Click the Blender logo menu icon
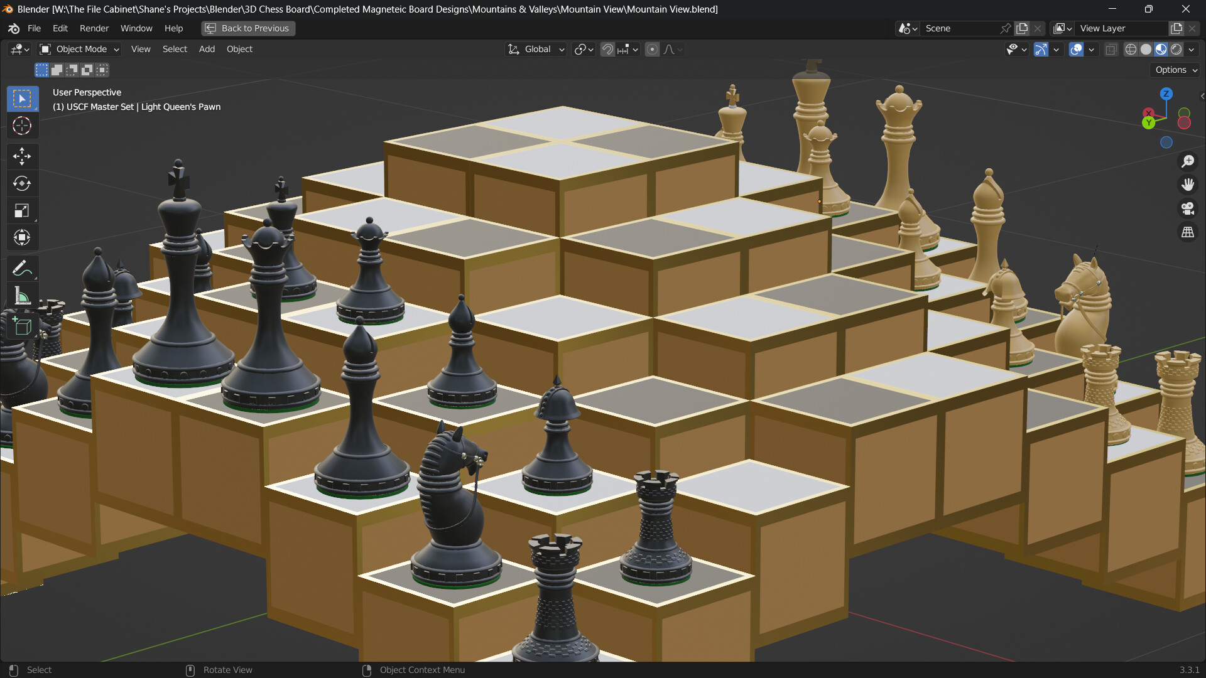The width and height of the screenshot is (1206, 678). [14, 28]
